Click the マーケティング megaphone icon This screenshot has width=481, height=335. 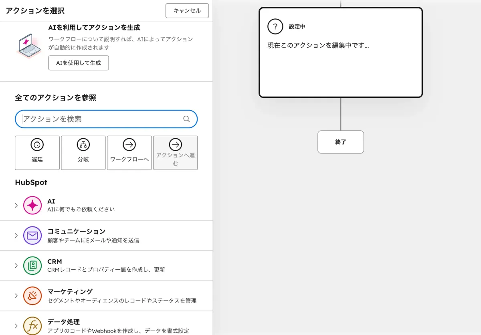(32, 295)
